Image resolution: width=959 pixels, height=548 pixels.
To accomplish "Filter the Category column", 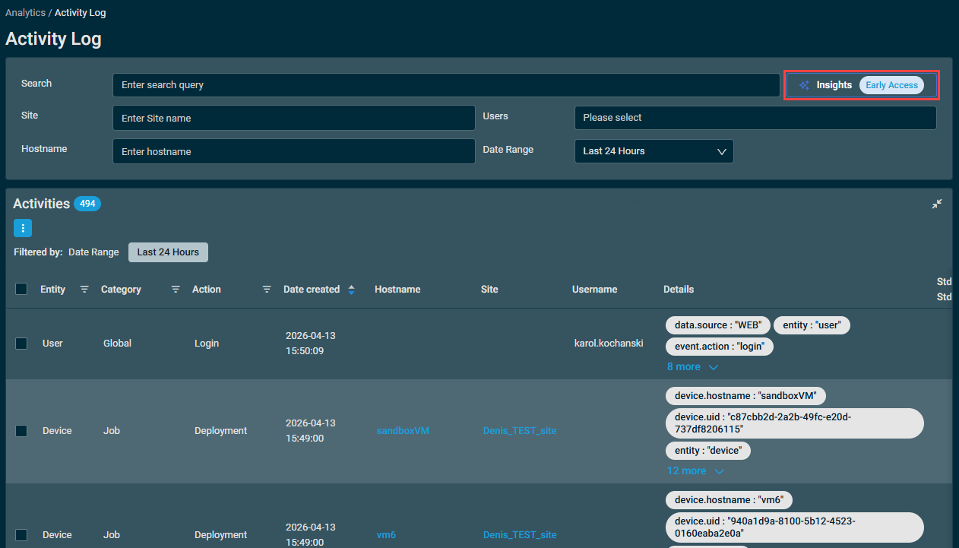I will 176,290.
